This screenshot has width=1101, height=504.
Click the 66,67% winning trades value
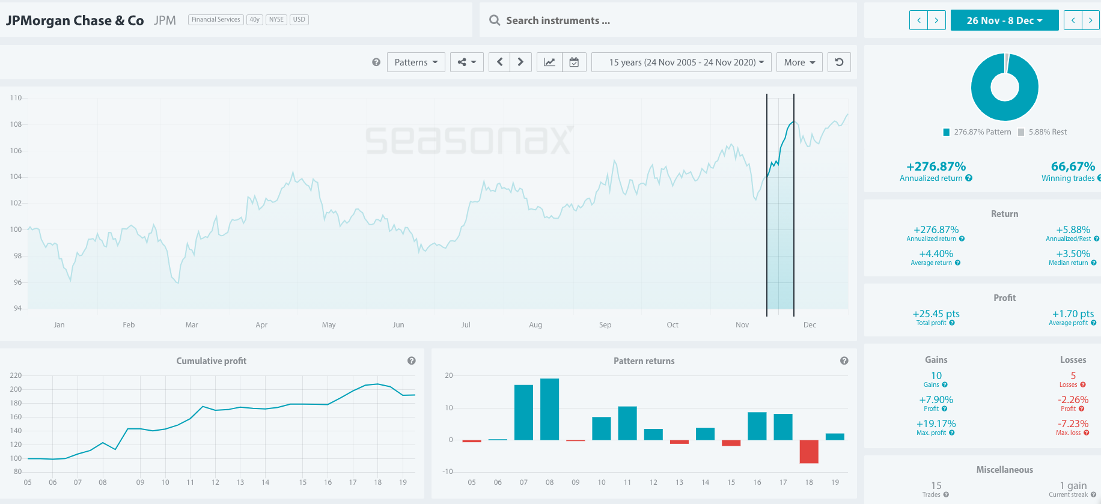pos(1073,166)
